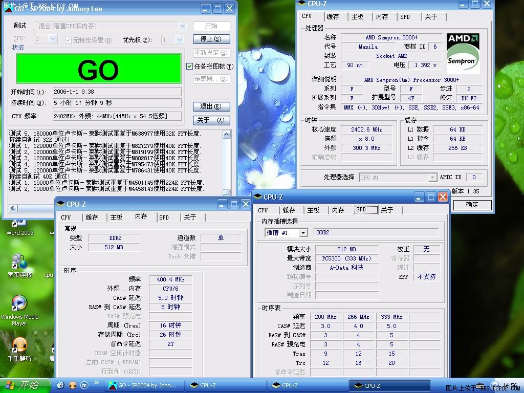Activate the third CPU-Z taskbar button
The width and height of the screenshot is (524, 393).
(x=389, y=385)
